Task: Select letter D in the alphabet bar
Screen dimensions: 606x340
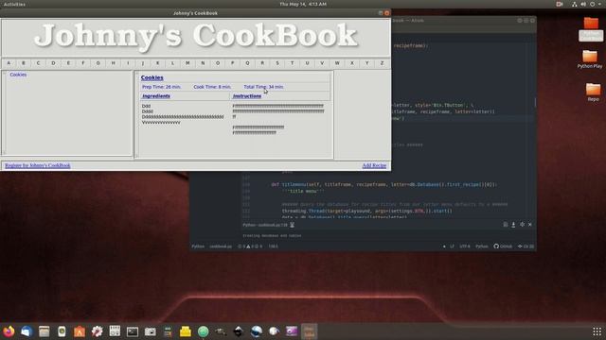Action: (53, 63)
